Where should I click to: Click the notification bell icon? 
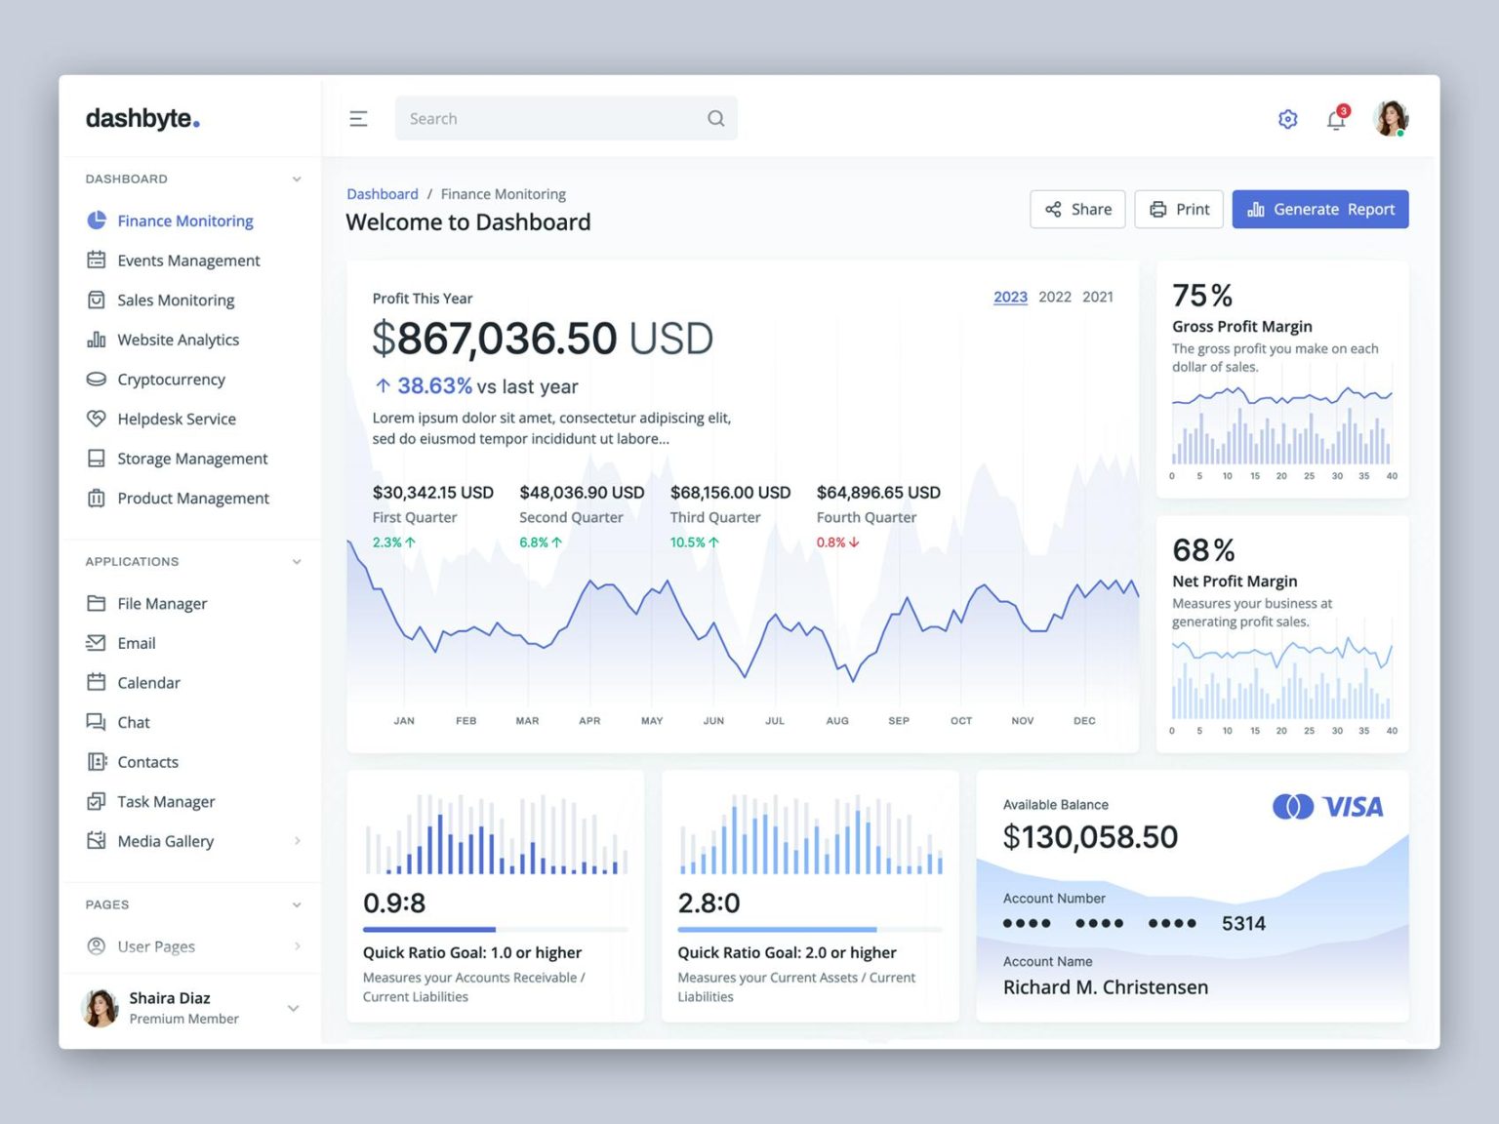coord(1335,118)
